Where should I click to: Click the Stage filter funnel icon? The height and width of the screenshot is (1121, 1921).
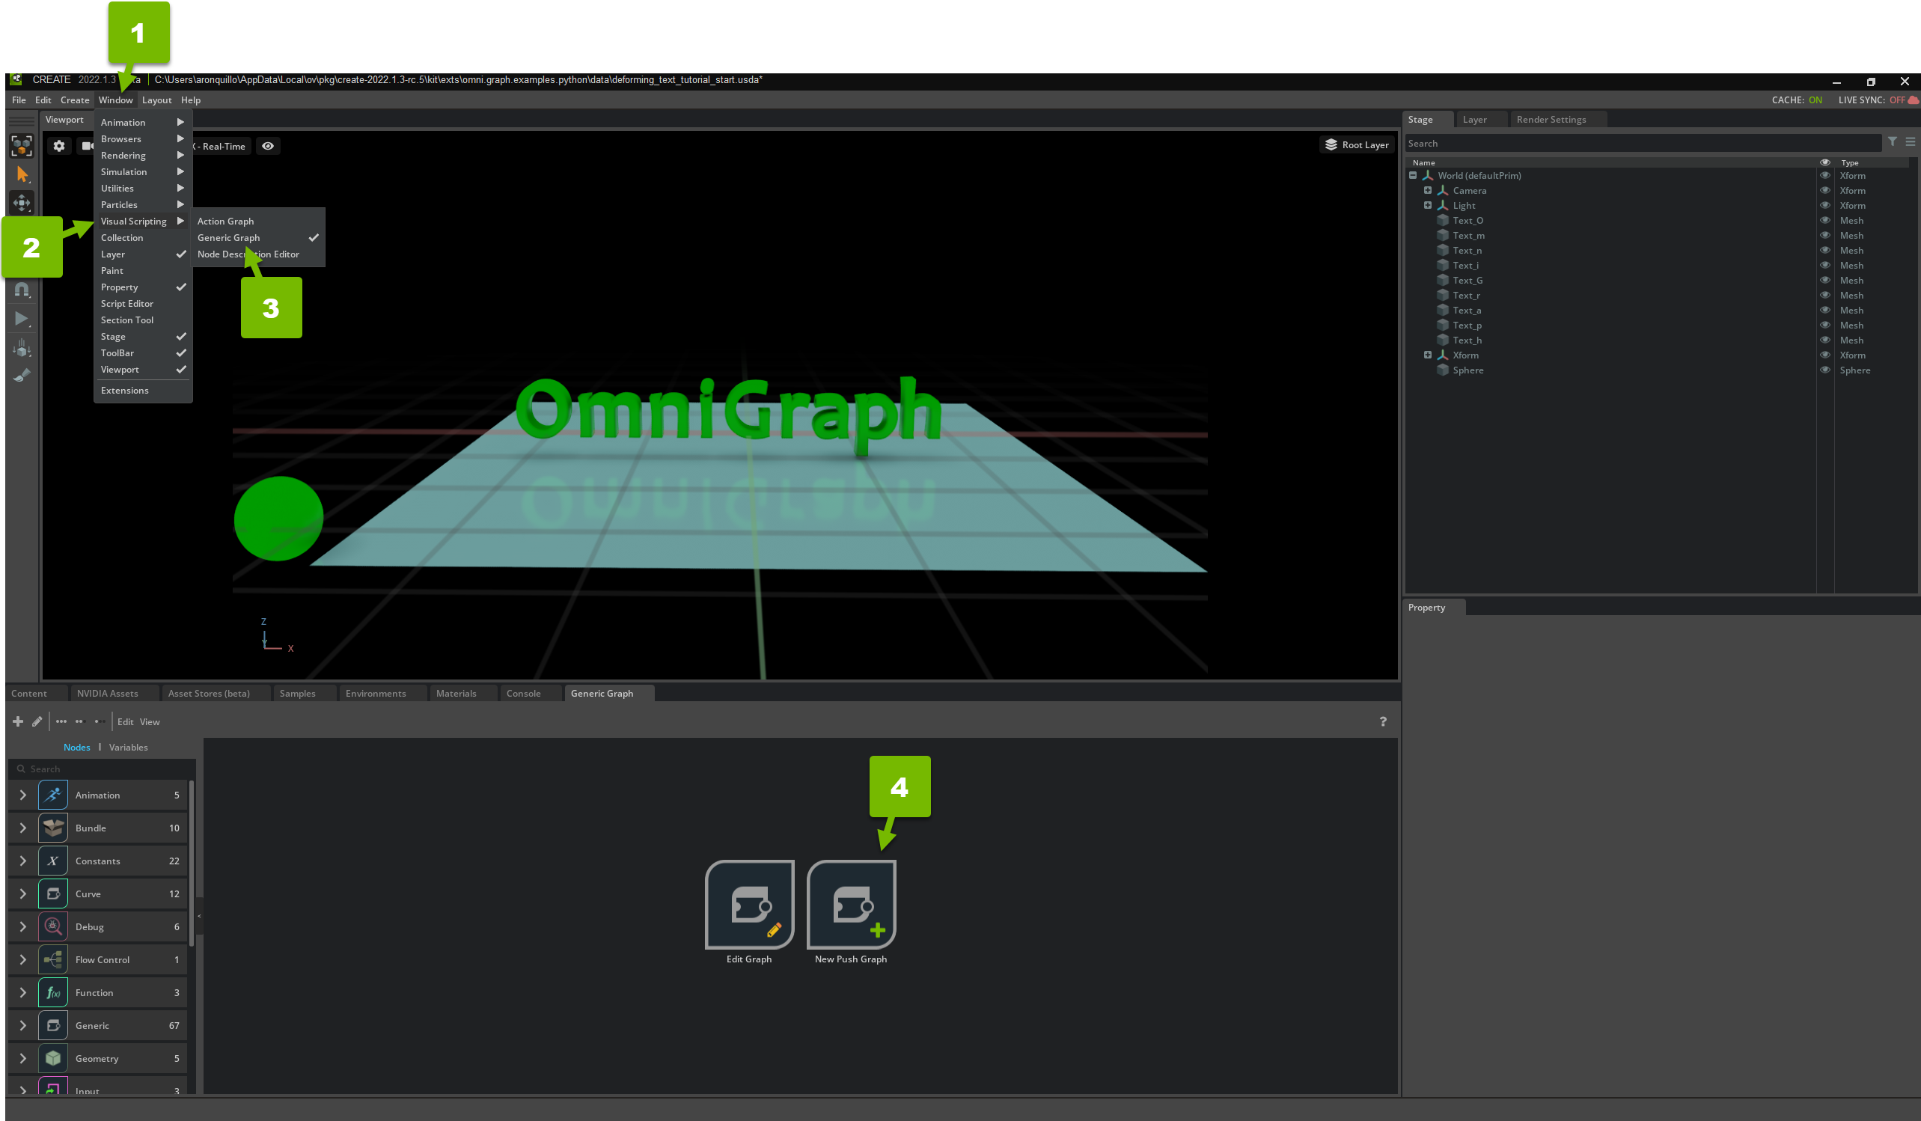pyautogui.click(x=1892, y=141)
